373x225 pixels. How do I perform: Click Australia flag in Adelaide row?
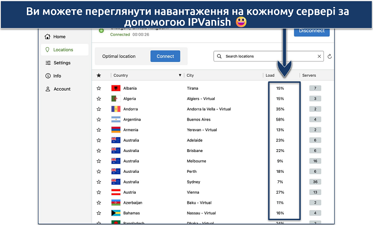click(116, 140)
